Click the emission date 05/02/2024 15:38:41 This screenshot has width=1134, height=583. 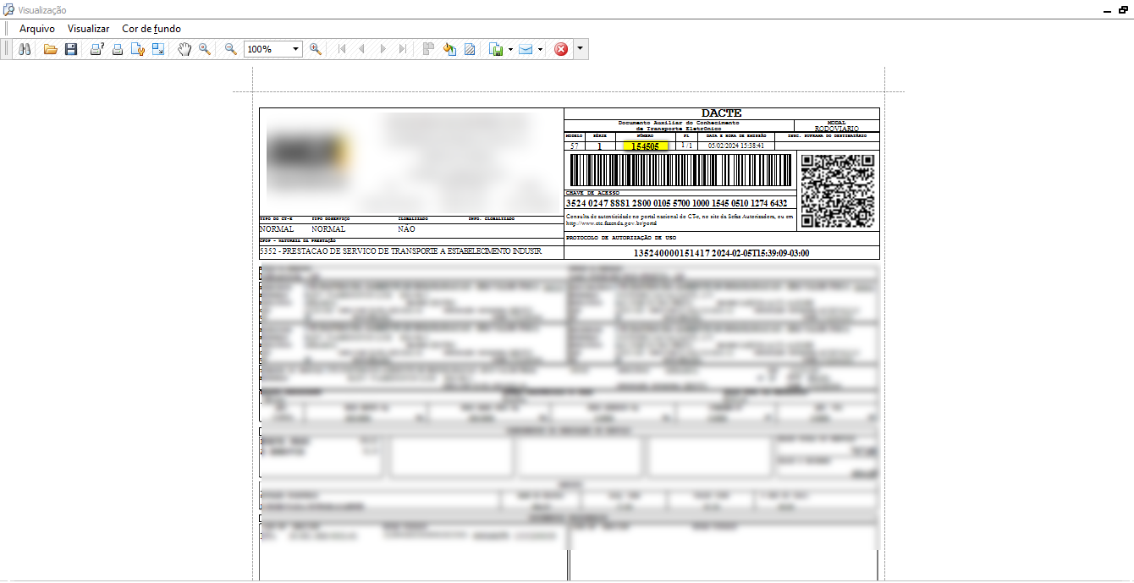point(736,146)
